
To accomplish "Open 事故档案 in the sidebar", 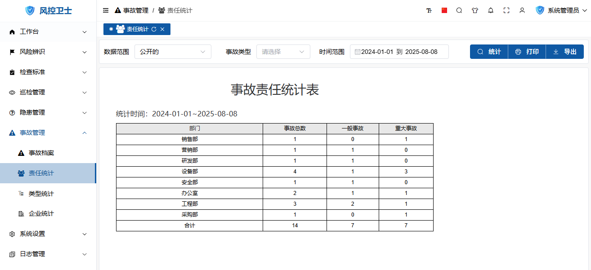I will tap(41, 153).
